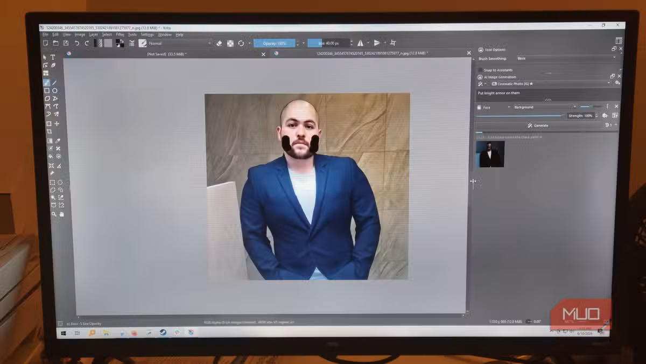Undo the last action

(x=76, y=44)
